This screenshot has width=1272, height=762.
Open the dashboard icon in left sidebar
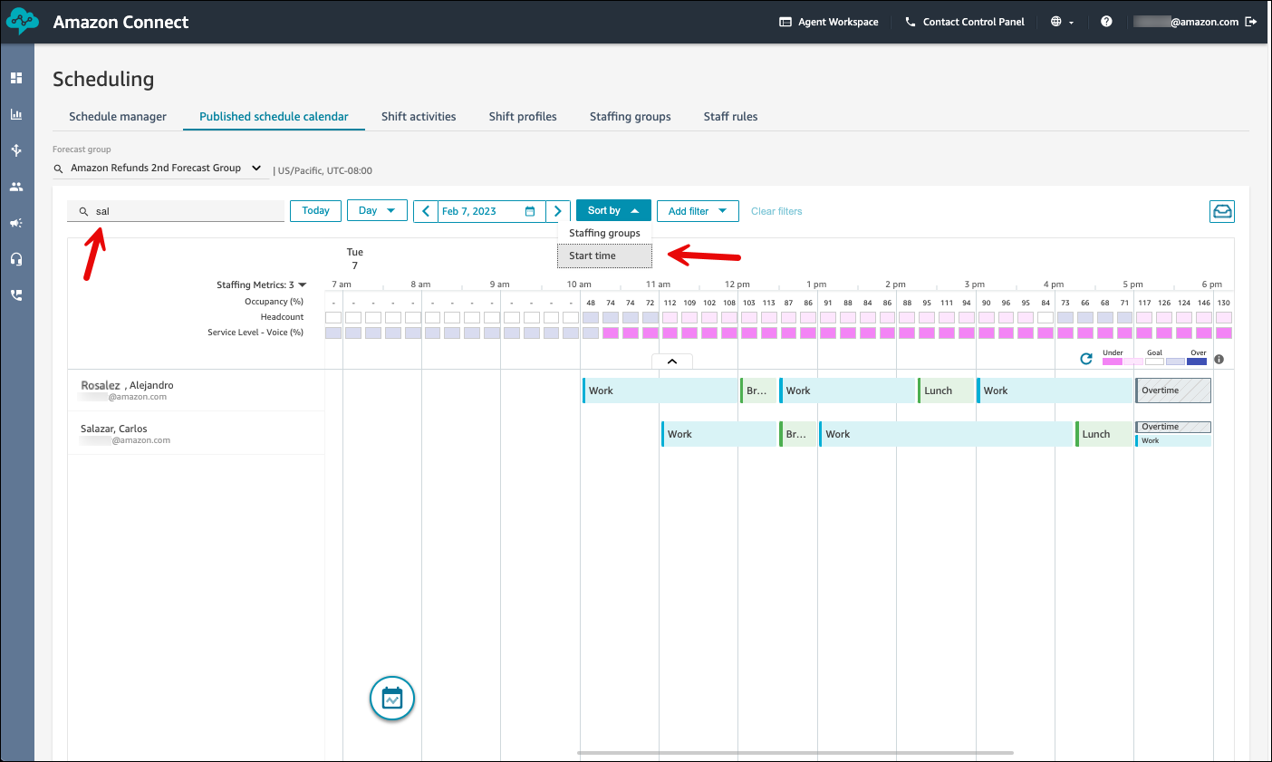[16, 78]
